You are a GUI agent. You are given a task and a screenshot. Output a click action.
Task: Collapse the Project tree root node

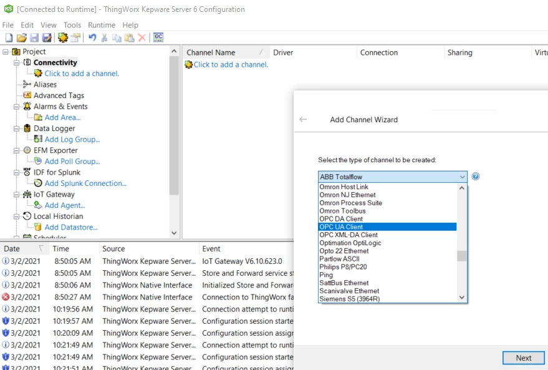[4, 51]
